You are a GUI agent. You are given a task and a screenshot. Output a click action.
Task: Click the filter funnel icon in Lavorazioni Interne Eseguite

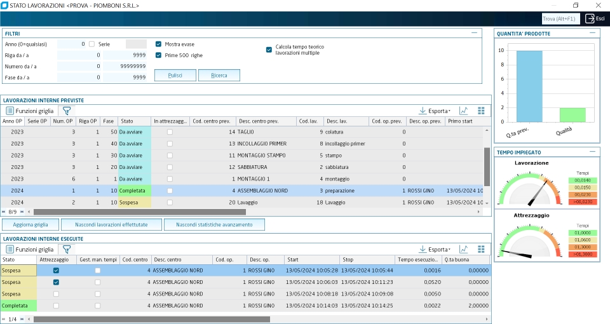[67, 249]
